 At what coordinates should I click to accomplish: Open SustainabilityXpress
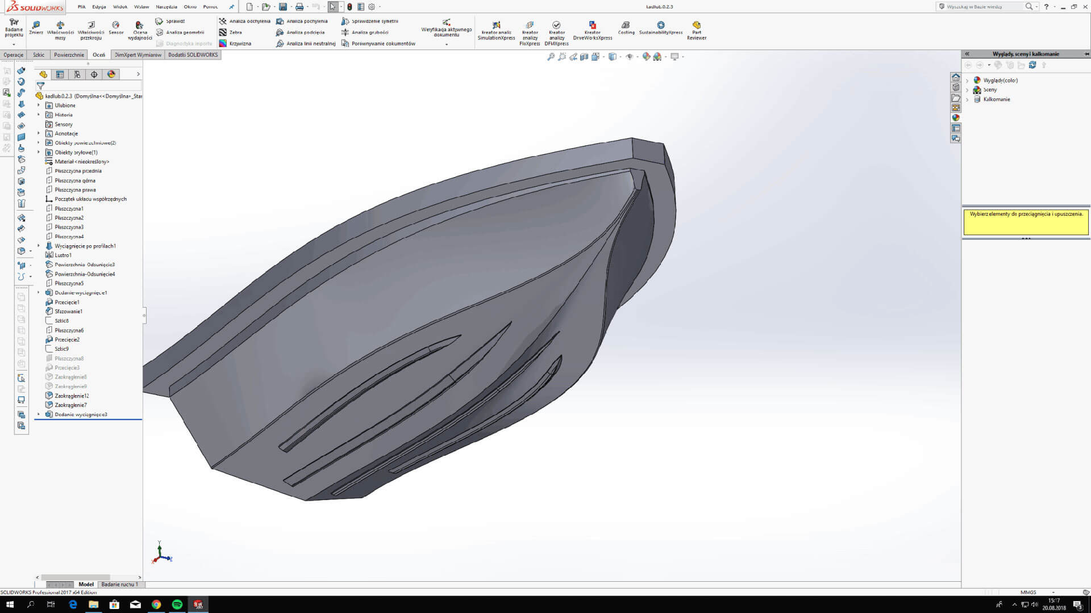661,28
